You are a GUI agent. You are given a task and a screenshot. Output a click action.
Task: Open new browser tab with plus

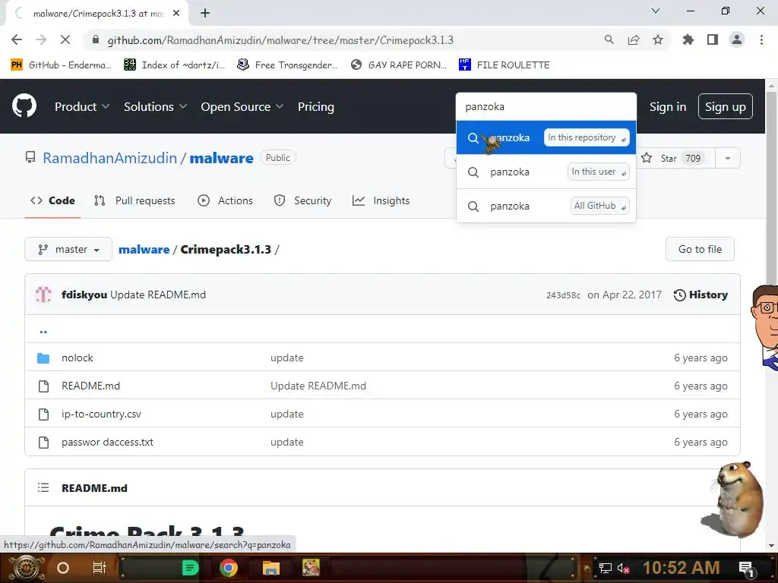(x=205, y=14)
